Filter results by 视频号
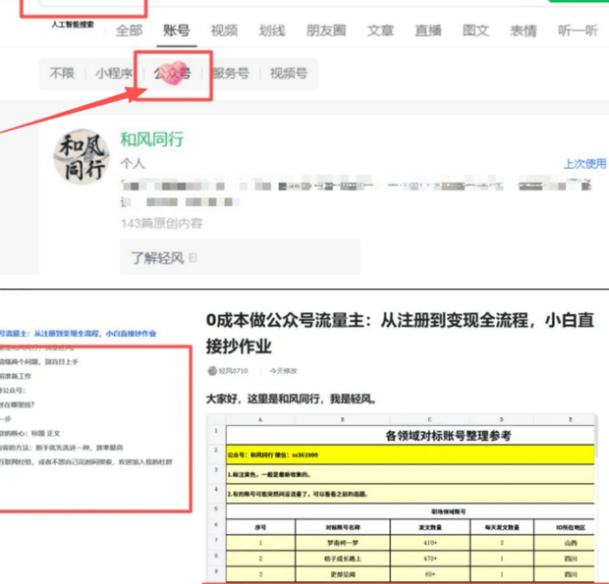The width and height of the screenshot is (609, 584). tap(289, 74)
